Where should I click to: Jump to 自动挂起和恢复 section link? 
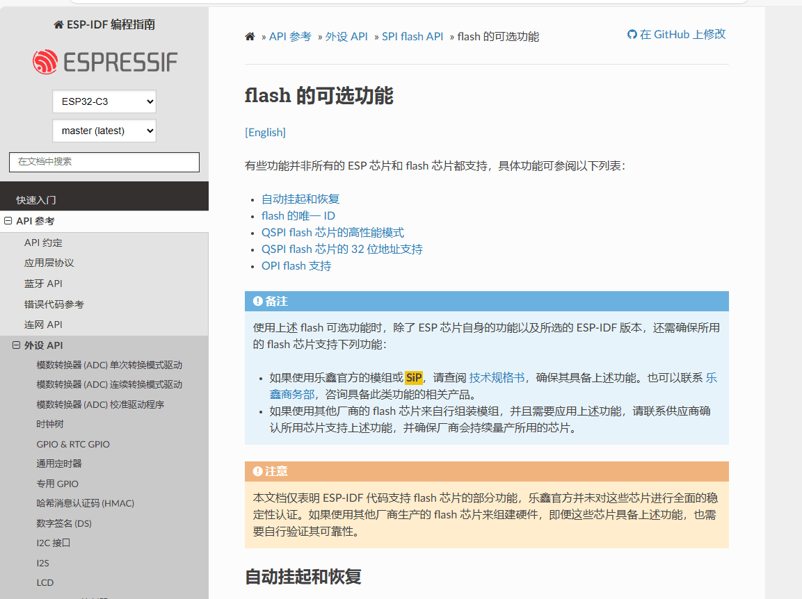tap(300, 199)
